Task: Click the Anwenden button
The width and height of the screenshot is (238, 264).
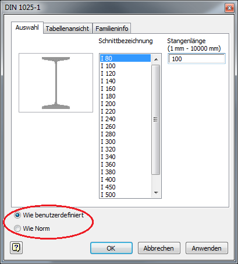Action: 207,248
